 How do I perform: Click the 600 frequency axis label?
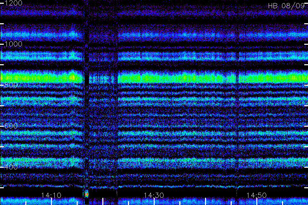11,126
